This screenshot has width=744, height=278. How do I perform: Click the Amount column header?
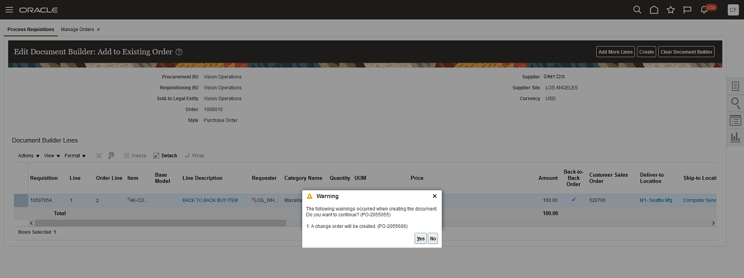[548, 178]
